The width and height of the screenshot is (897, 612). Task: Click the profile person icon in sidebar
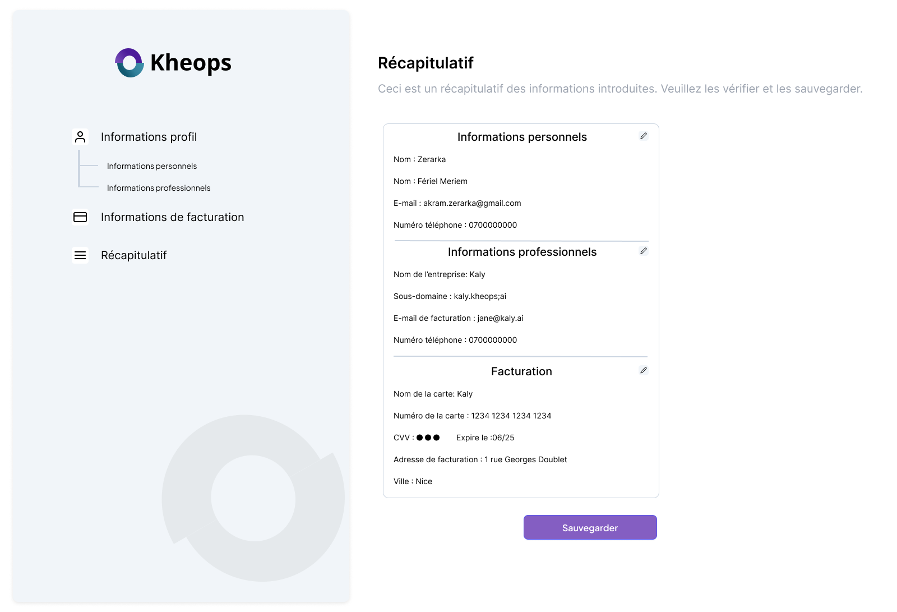coord(80,137)
